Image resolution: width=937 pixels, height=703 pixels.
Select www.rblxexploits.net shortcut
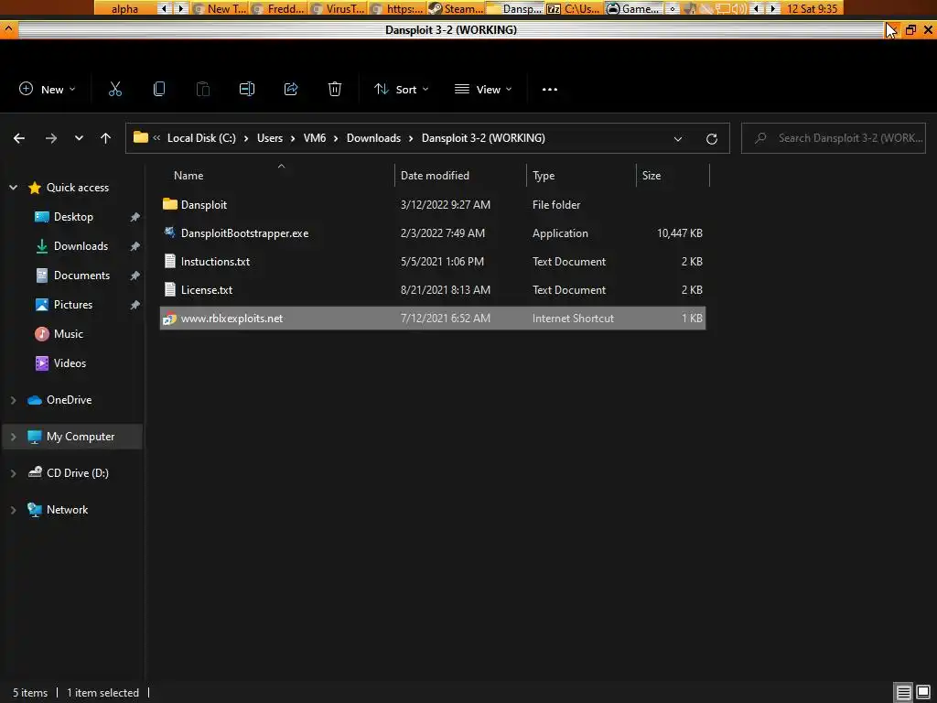(x=433, y=318)
